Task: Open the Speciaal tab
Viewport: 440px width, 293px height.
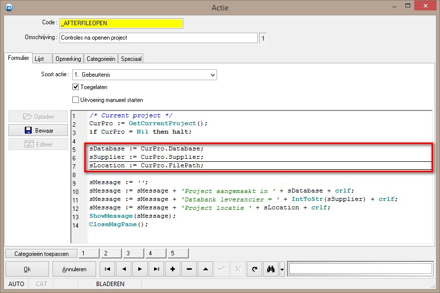Action: [x=131, y=59]
